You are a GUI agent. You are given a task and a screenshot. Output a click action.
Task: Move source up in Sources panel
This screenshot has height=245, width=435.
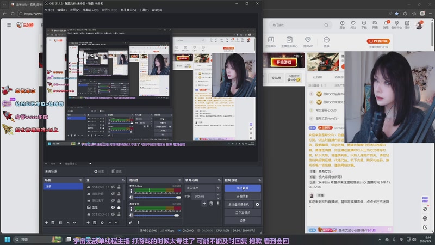click(x=110, y=223)
